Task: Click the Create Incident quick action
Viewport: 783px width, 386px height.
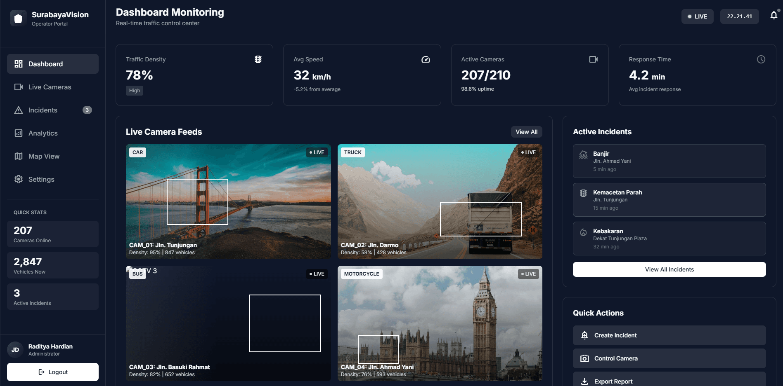Action: 669,335
